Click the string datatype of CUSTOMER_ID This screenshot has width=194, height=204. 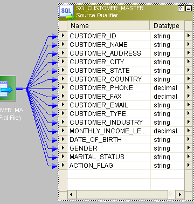tap(162, 36)
